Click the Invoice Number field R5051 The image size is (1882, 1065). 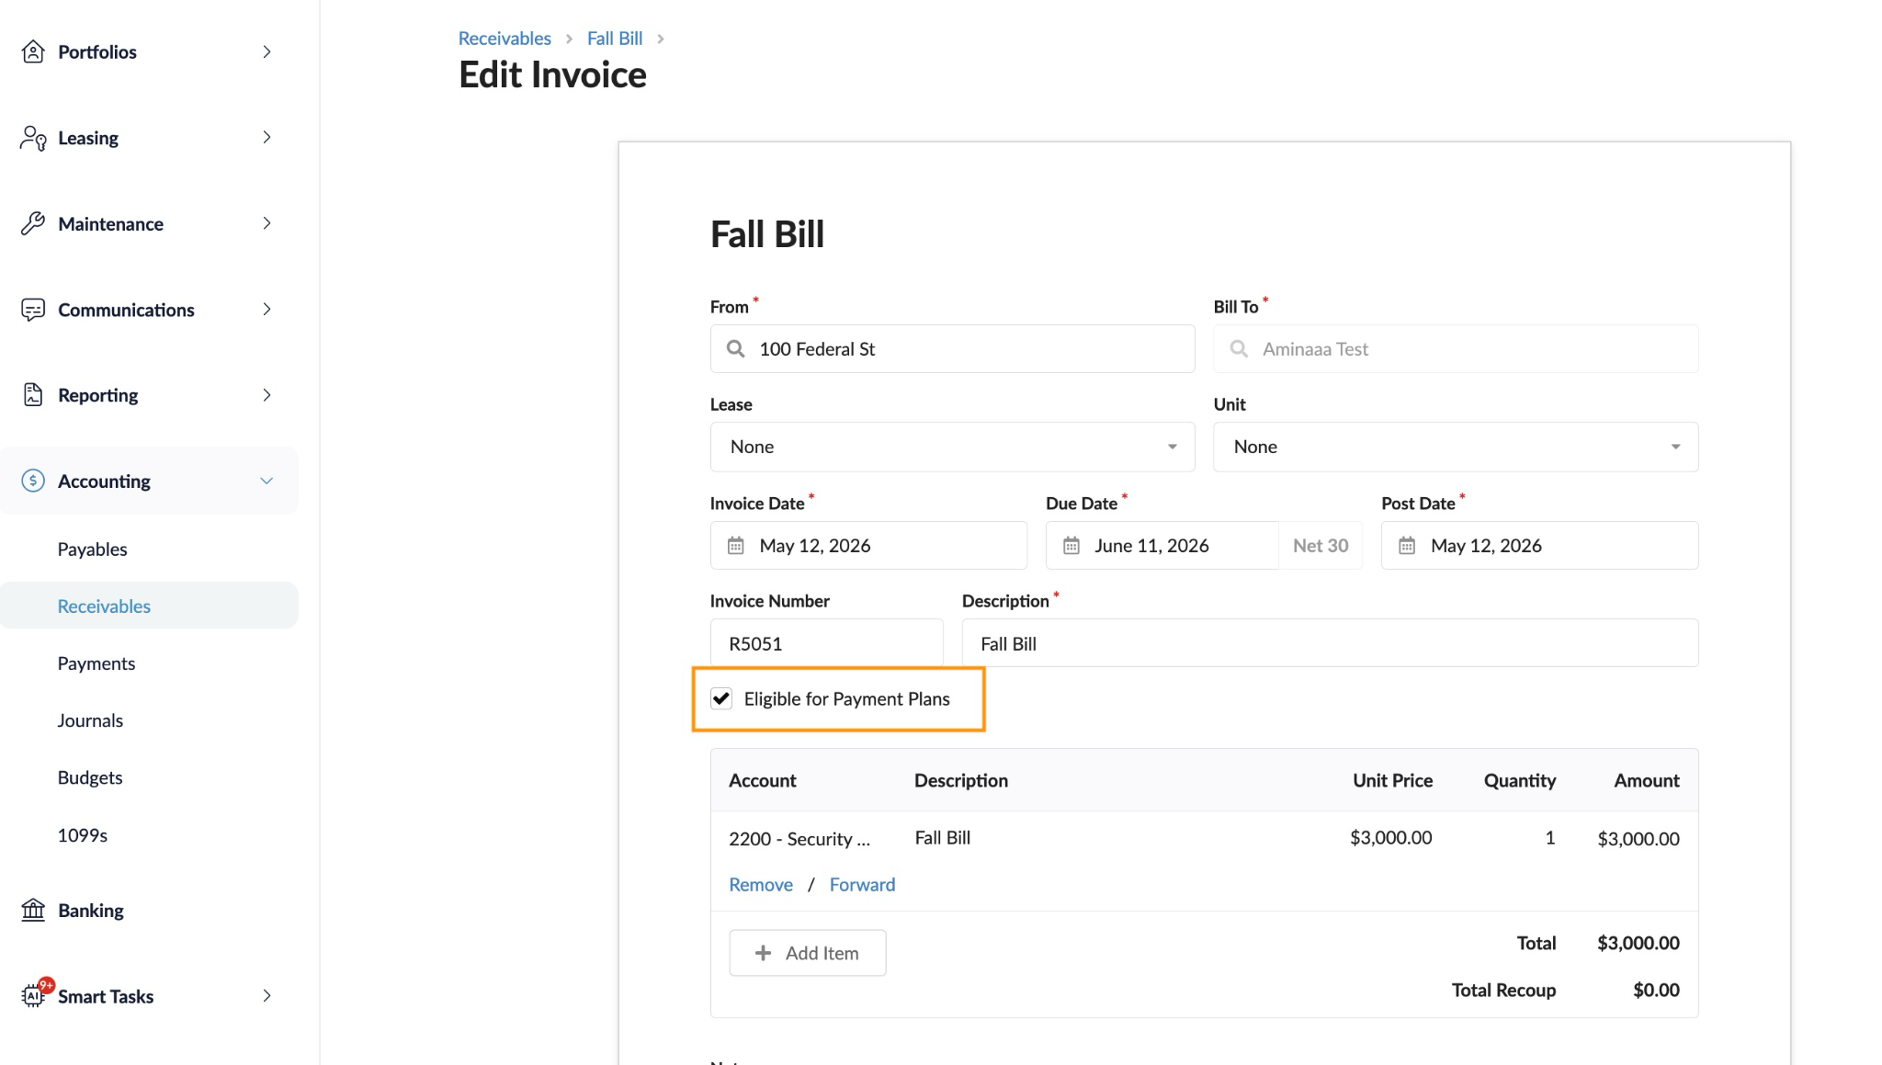[826, 643]
